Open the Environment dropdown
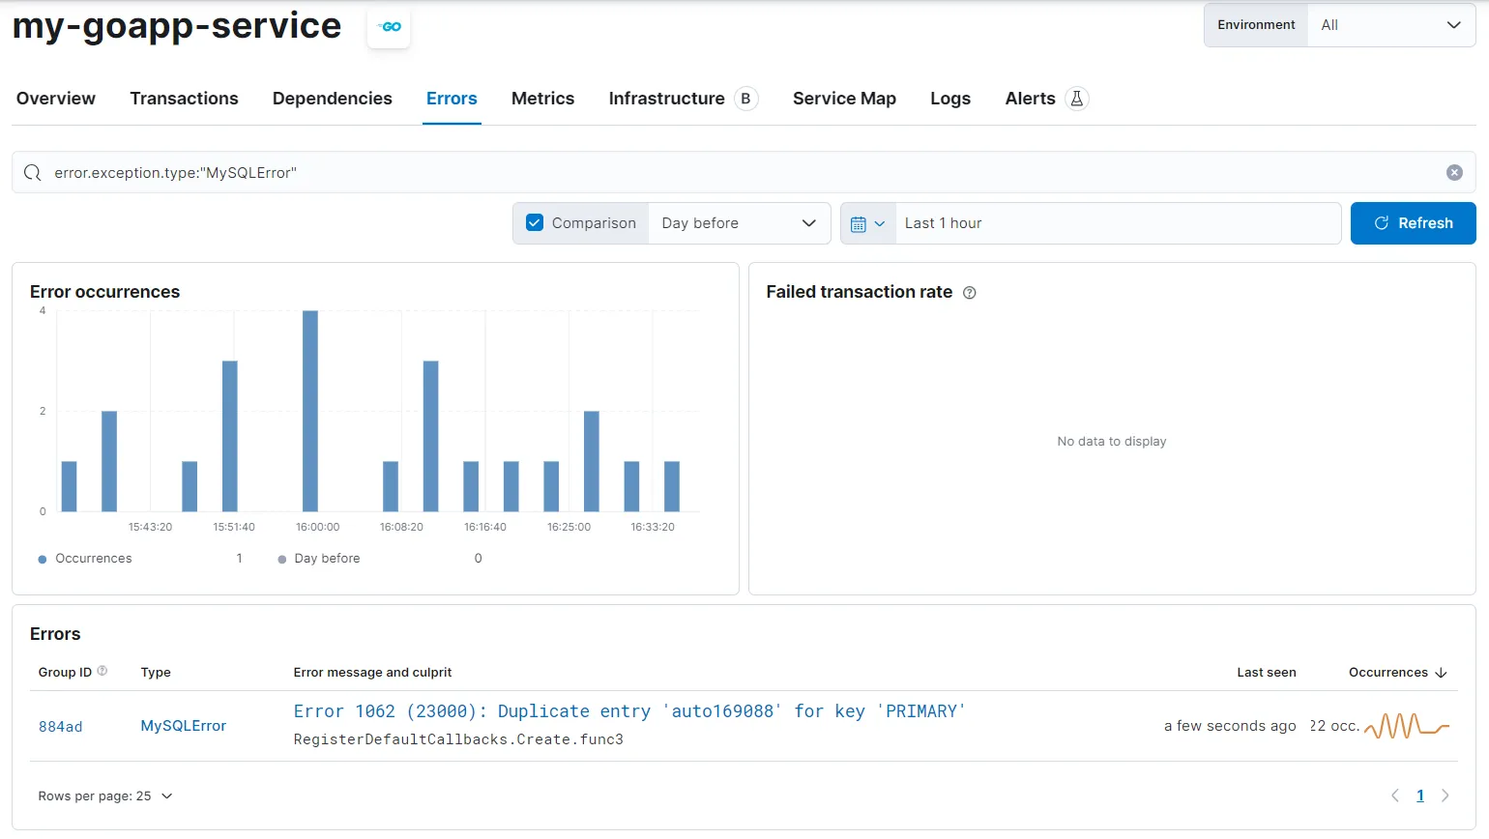Viewport: 1489px width, 839px height. pyautogui.click(x=1391, y=25)
